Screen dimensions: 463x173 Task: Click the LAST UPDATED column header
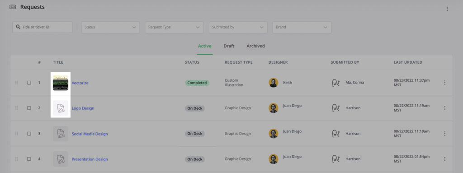point(408,62)
